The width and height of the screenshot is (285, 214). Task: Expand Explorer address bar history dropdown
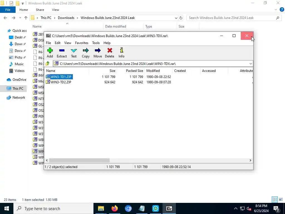point(176,18)
